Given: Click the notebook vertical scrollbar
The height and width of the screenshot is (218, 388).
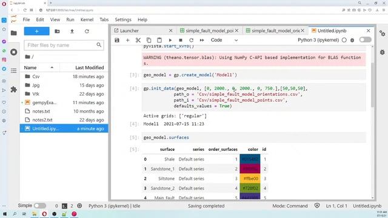Looking at the screenshot, I should [x=372, y=85].
